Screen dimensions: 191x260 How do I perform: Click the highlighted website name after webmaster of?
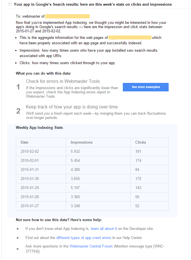(x=67, y=16)
